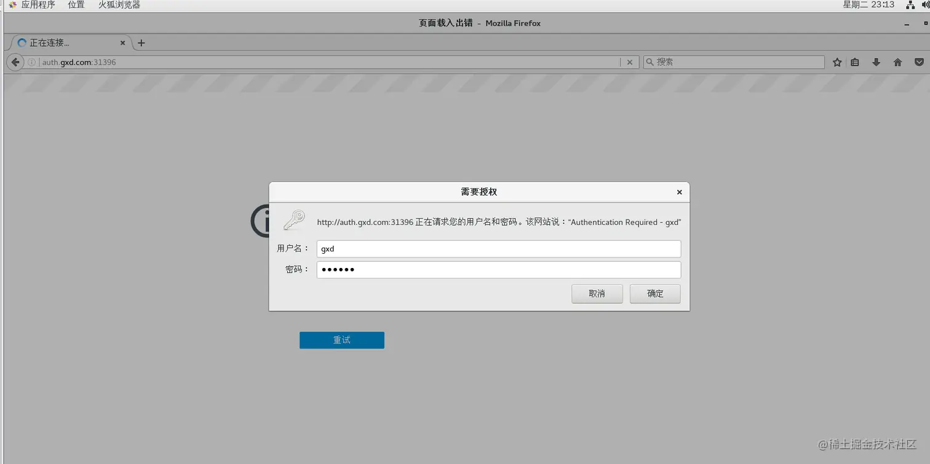Open the bookmarks list icon
The width and height of the screenshot is (930, 464).
(855, 62)
